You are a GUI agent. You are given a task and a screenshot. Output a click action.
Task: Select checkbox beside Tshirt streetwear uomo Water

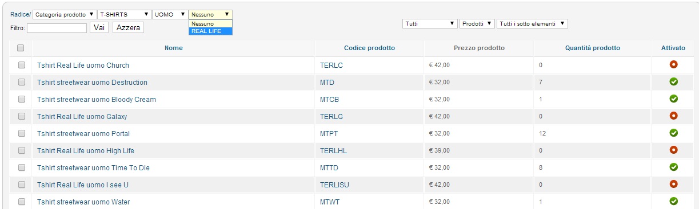pyautogui.click(x=22, y=202)
